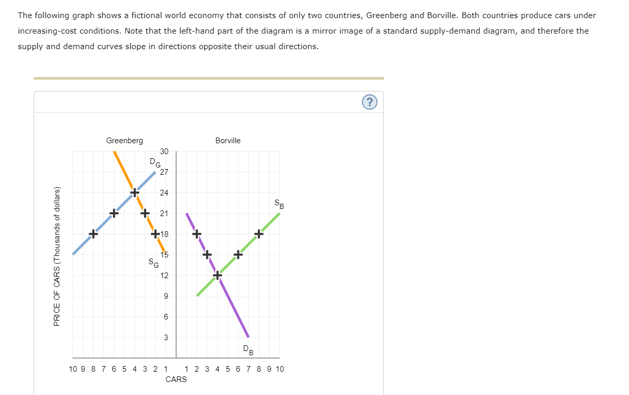Select the plus marker at price 12 on Borville's demand curve
The width and height of the screenshot is (629, 395).
pyautogui.click(x=217, y=275)
